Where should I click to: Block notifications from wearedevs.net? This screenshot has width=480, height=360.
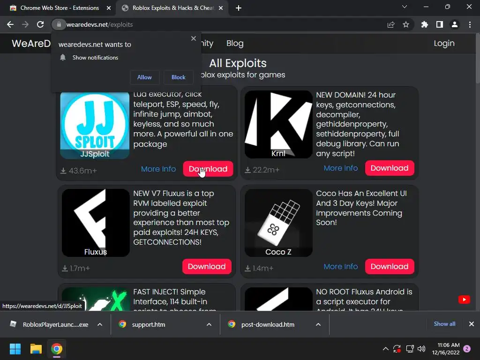pyautogui.click(x=179, y=77)
